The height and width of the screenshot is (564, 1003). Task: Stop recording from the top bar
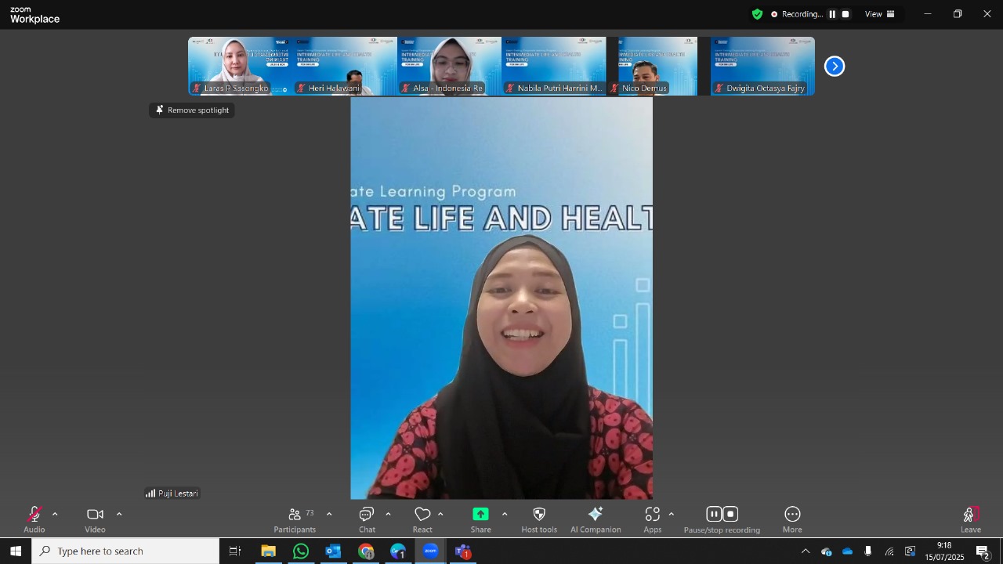pyautogui.click(x=845, y=14)
